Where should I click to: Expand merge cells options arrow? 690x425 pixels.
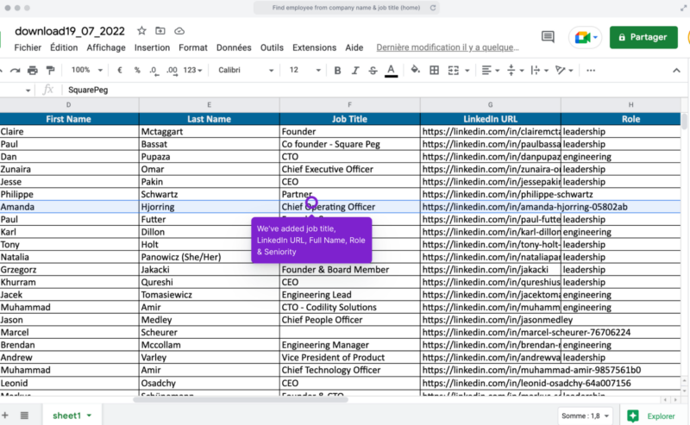point(467,71)
